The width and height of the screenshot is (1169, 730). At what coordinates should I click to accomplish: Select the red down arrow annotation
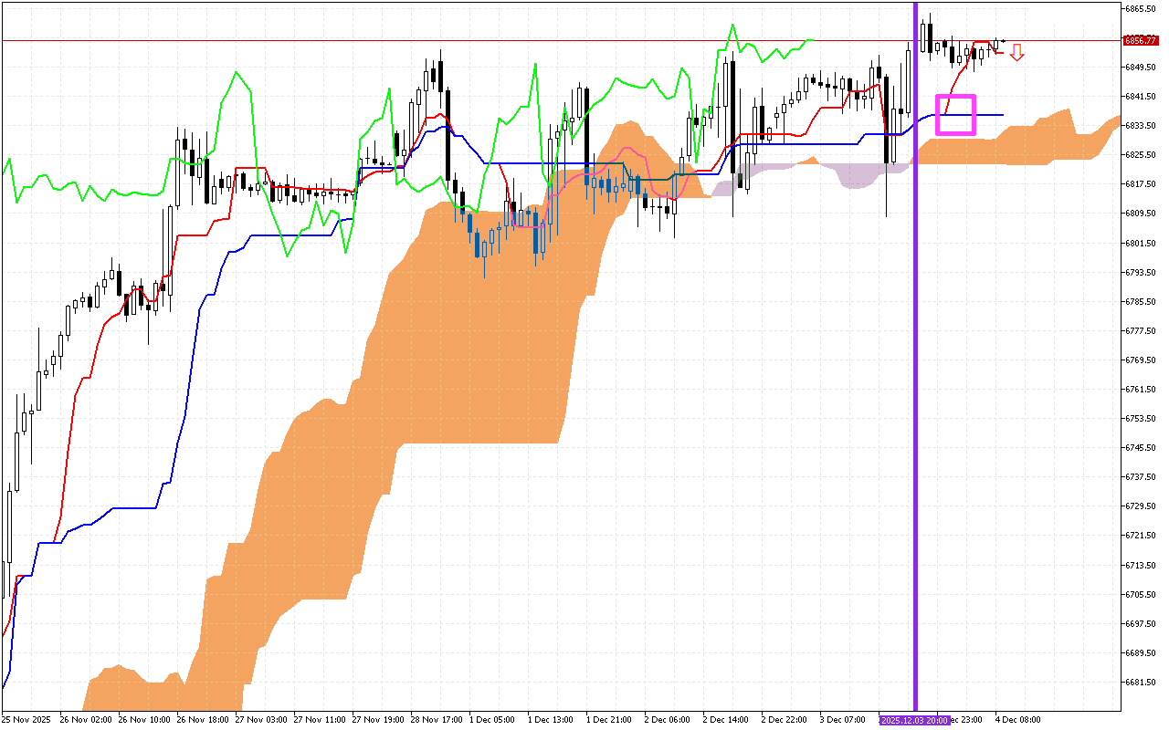click(x=1017, y=54)
